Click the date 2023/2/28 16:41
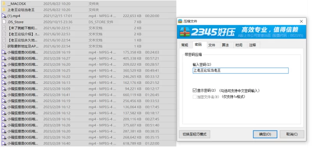 point(57,95)
